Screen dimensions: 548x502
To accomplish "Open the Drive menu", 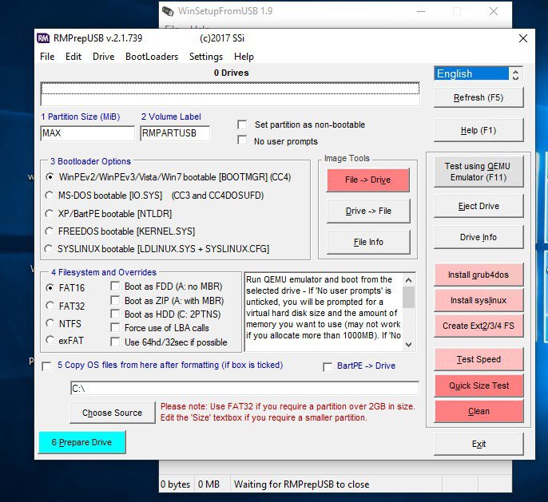I will coord(104,57).
